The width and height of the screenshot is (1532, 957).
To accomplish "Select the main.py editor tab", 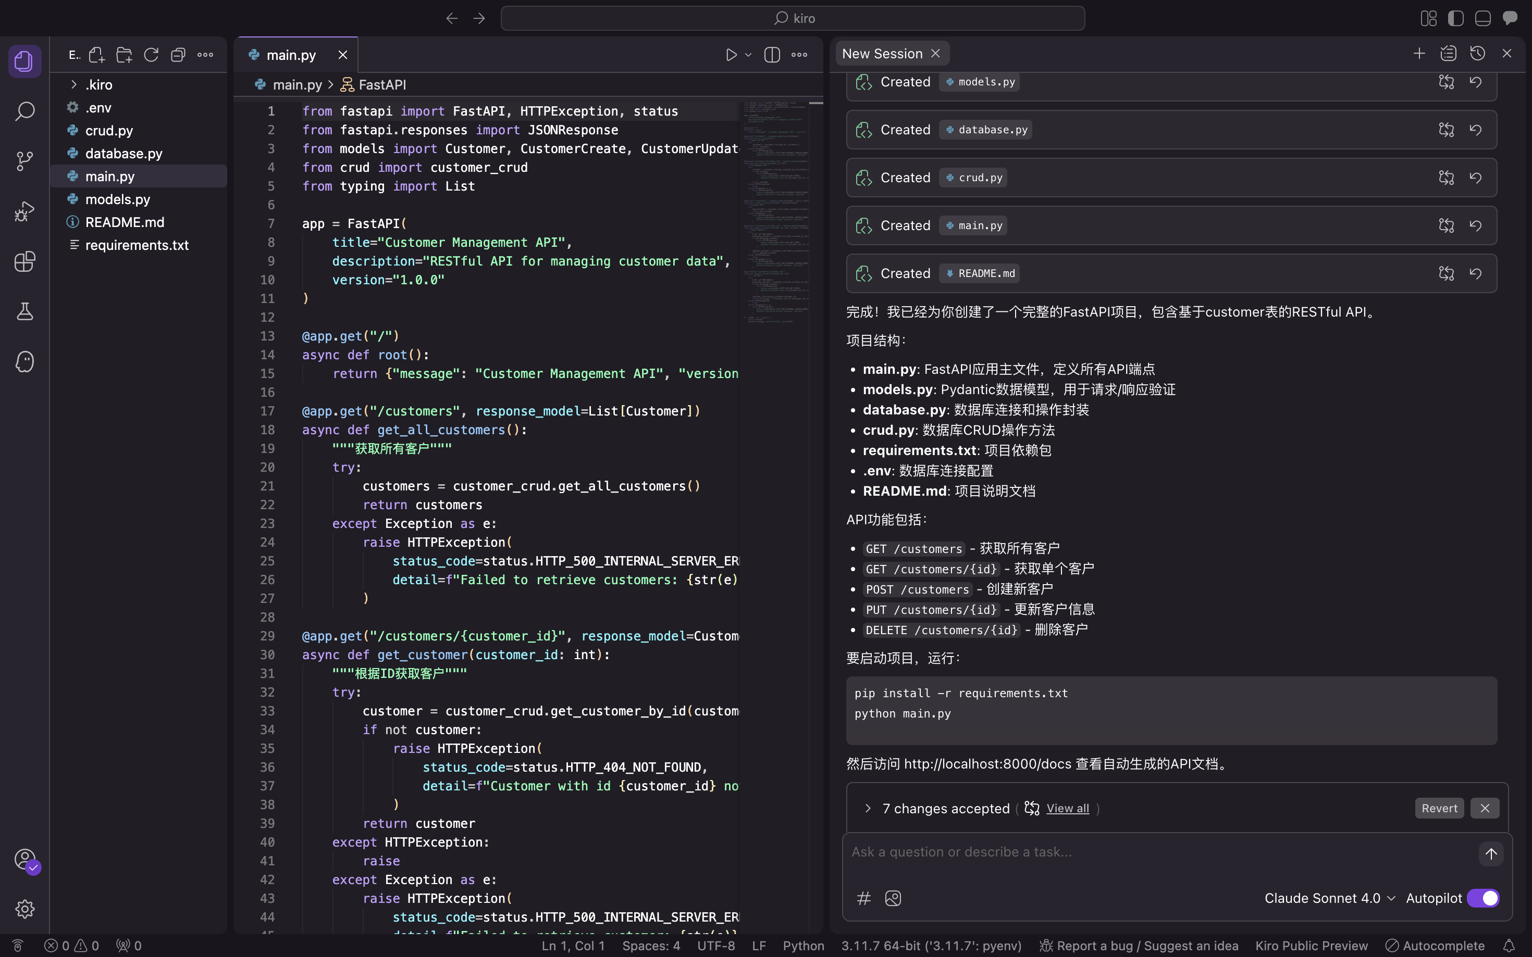I will click(x=291, y=55).
